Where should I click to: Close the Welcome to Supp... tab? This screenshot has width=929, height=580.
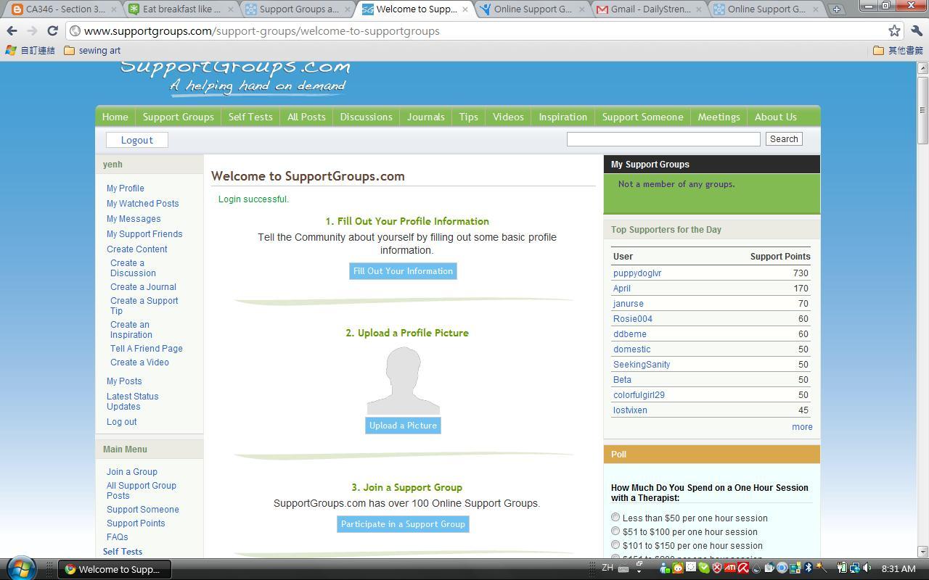click(x=465, y=9)
